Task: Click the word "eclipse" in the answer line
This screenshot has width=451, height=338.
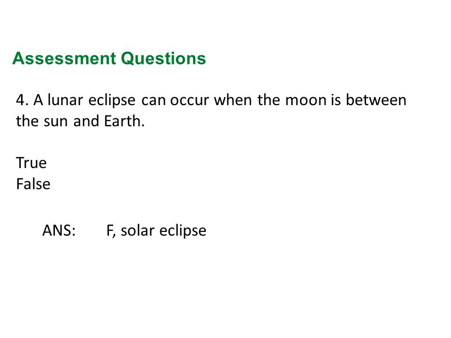Action: point(183,231)
